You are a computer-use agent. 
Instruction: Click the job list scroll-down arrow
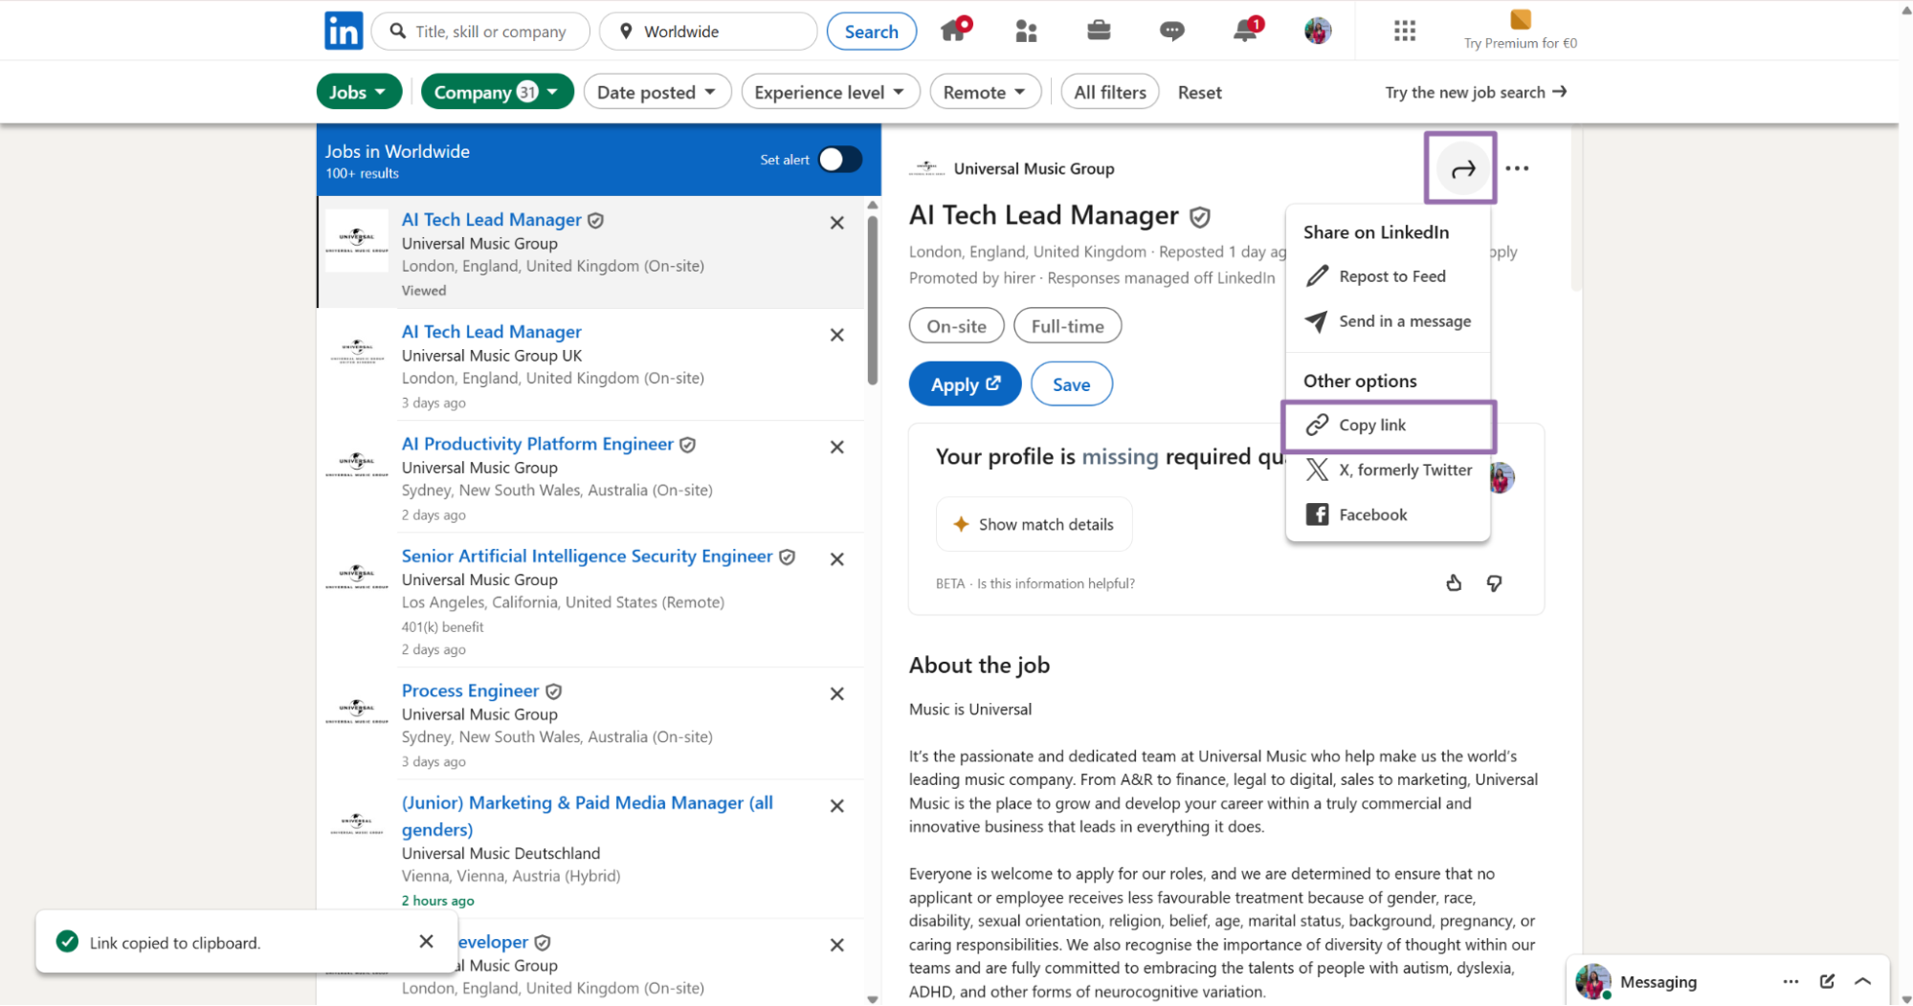(x=872, y=998)
